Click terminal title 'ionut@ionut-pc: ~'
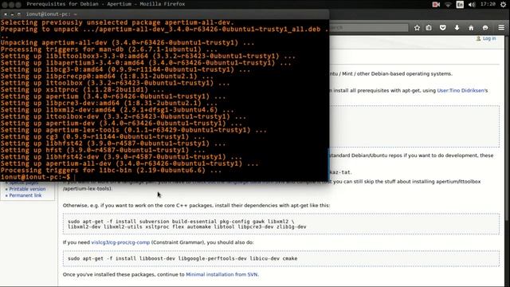This screenshot has height=287, width=510. pos(51,14)
